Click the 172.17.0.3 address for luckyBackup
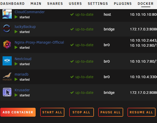Image resolution: width=157 pixels, height=123 pixels. pos(143,29)
